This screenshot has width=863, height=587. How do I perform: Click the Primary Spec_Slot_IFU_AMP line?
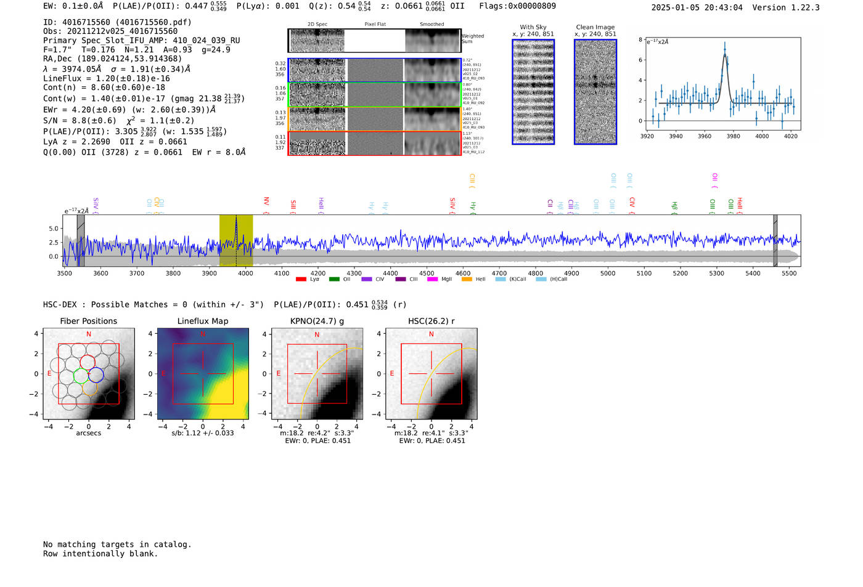(142, 40)
